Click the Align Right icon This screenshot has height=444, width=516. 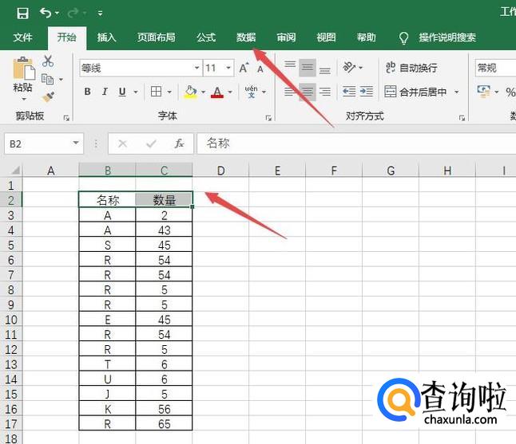point(325,92)
